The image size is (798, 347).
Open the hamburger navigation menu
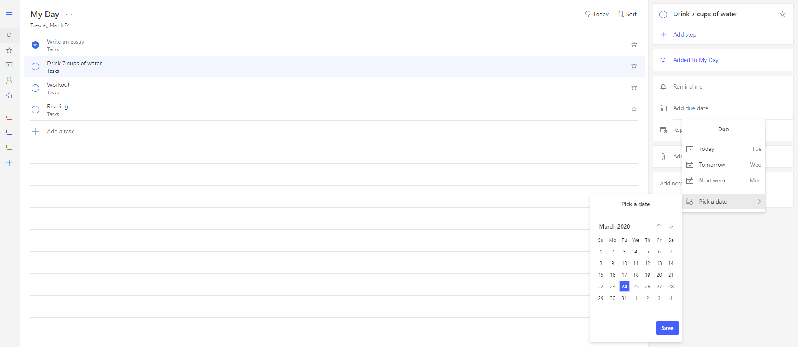click(9, 15)
